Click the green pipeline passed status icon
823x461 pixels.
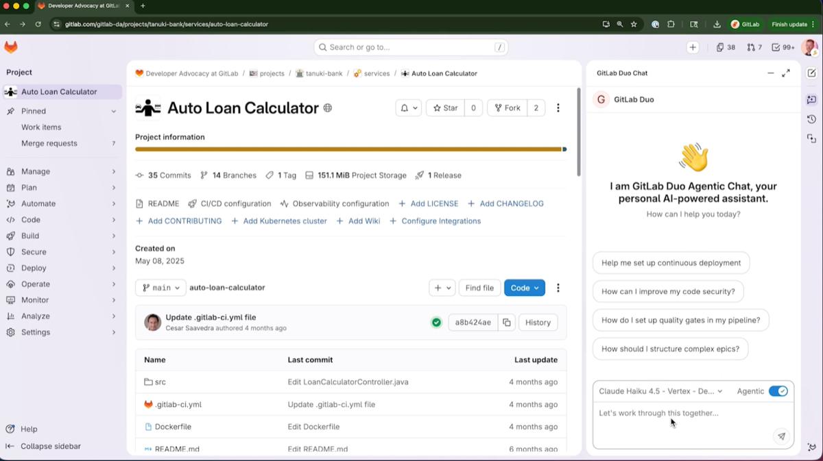[x=436, y=323]
